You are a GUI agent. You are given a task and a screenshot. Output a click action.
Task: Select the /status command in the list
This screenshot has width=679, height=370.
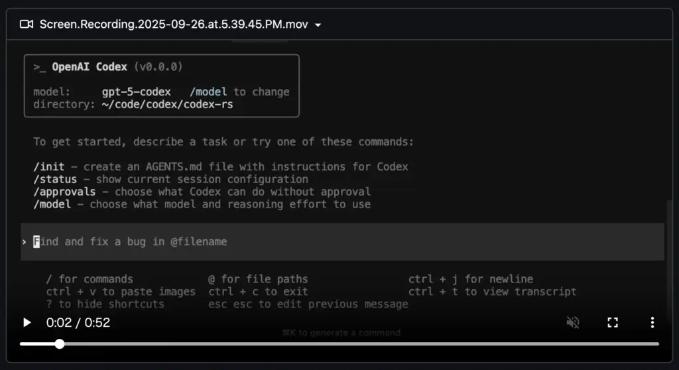54,179
